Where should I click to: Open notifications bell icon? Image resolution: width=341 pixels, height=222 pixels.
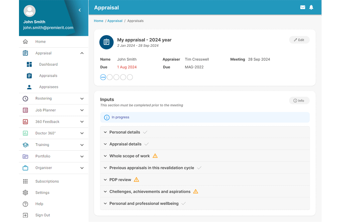pos(311,7)
